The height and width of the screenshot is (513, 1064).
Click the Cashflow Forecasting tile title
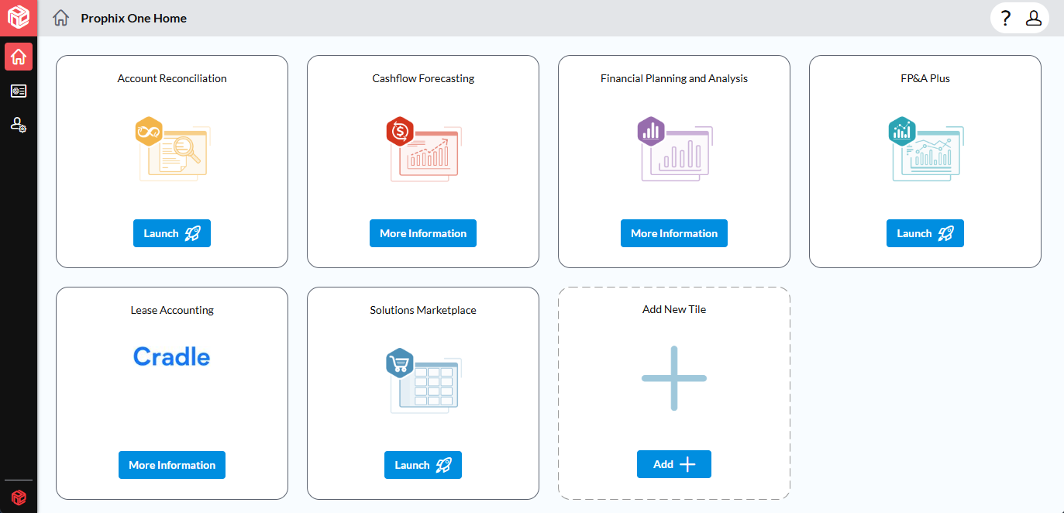(x=423, y=78)
